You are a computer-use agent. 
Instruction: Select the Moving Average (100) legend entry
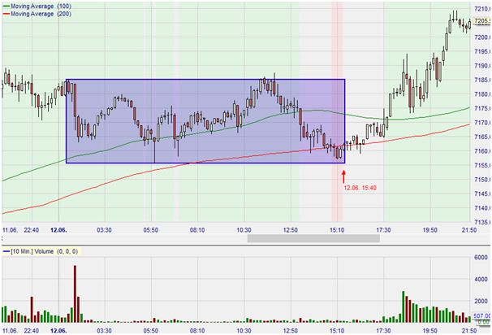click(x=37, y=6)
